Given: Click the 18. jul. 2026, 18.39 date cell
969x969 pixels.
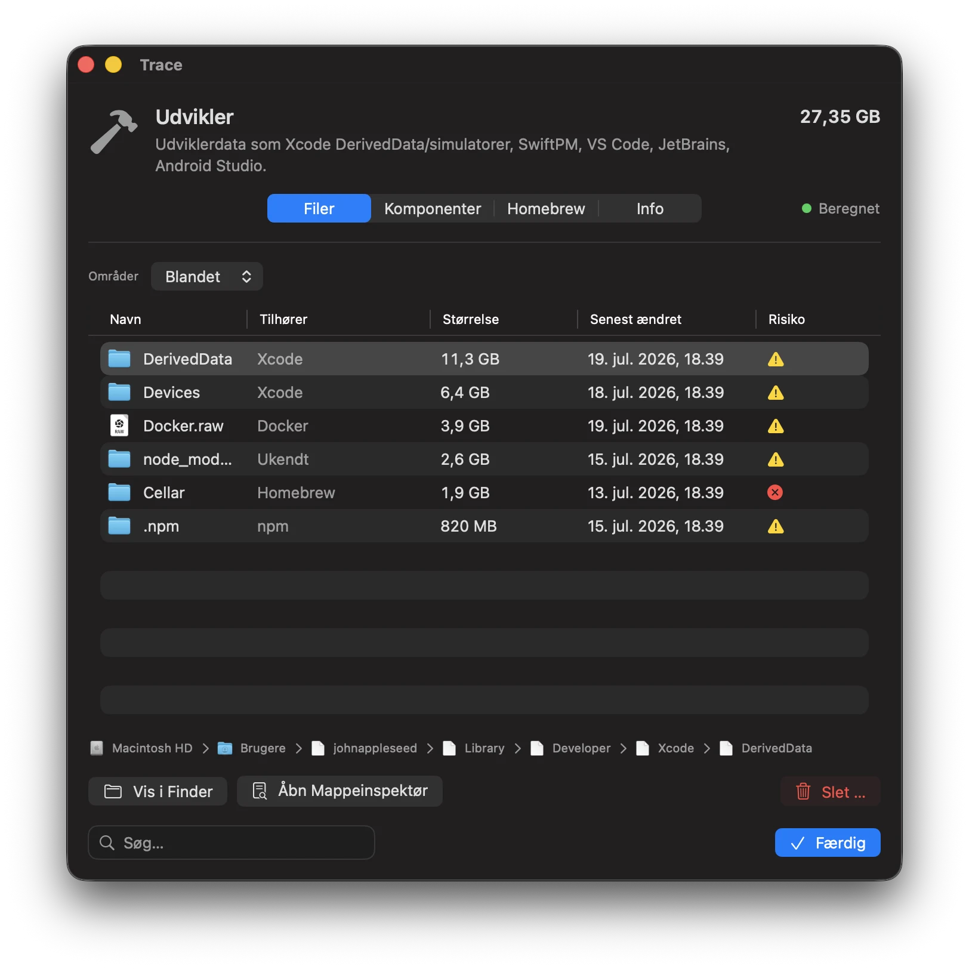Looking at the screenshot, I should (x=656, y=393).
